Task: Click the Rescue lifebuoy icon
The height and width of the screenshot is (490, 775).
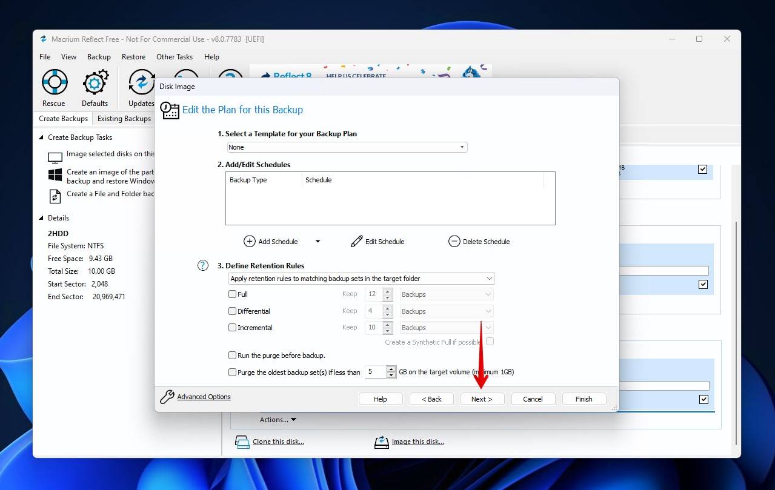Action: point(54,82)
